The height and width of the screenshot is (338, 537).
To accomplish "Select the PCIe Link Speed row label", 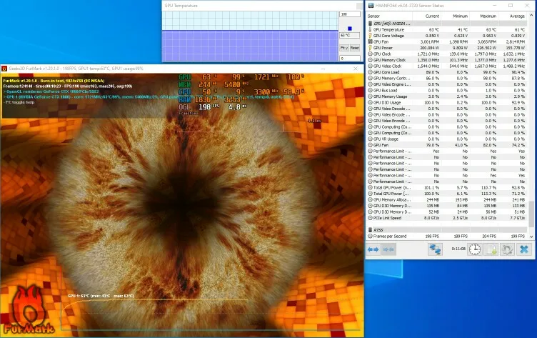I will 387,218.
